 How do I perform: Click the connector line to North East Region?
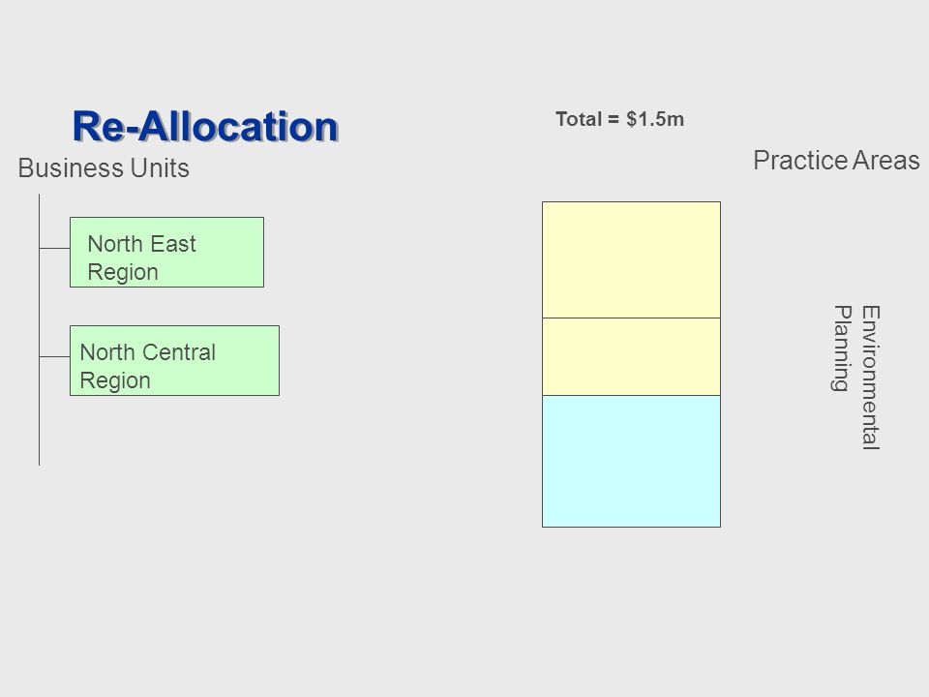pyautogui.click(x=54, y=249)
